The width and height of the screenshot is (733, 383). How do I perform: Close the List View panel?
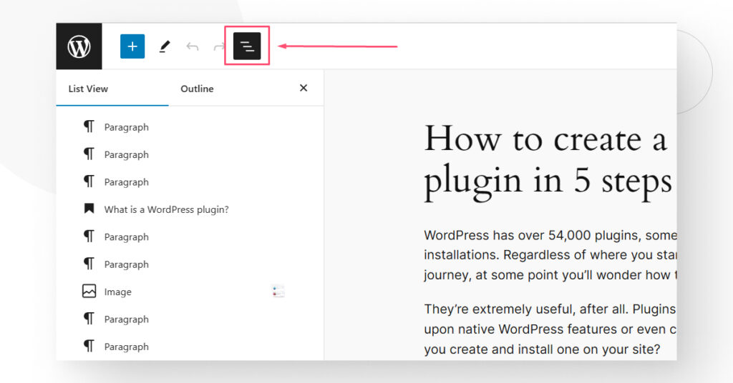(x=304, y=88)
